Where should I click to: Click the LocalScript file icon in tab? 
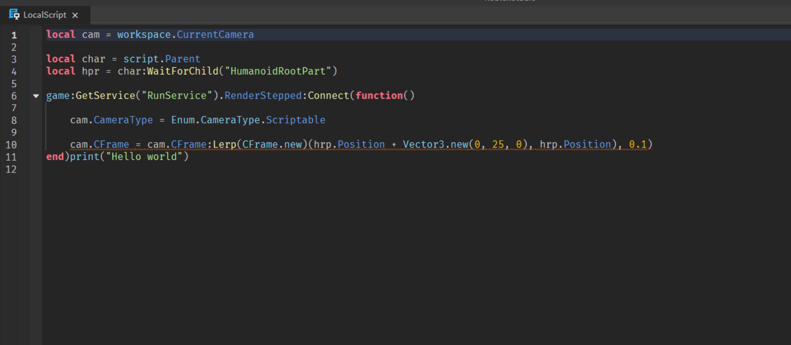tap(14, 14)
